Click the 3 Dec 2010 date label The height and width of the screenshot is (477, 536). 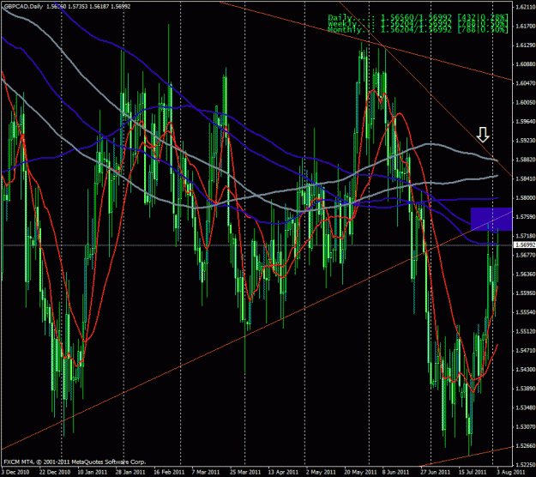(15, 472)
